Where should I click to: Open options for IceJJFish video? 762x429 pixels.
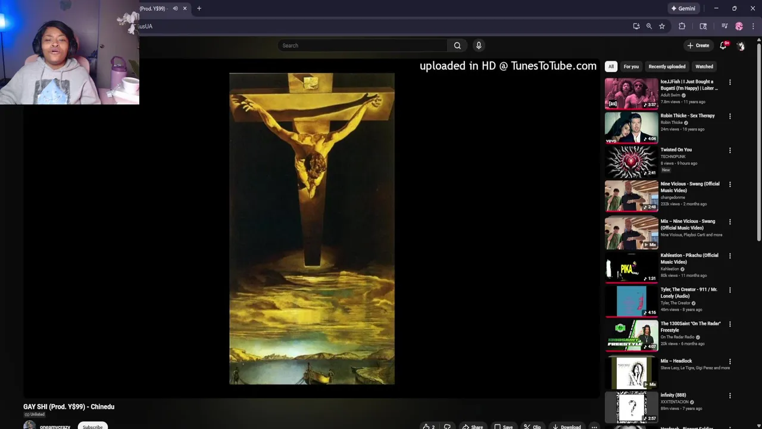(730, 82)
